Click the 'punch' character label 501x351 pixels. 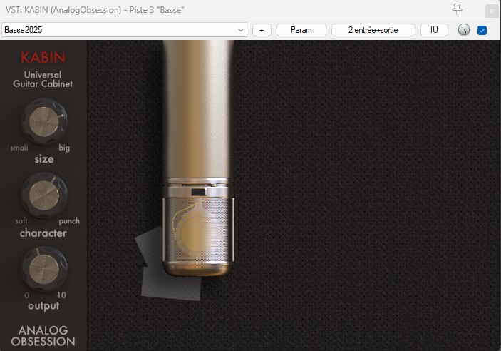[69, 221]
